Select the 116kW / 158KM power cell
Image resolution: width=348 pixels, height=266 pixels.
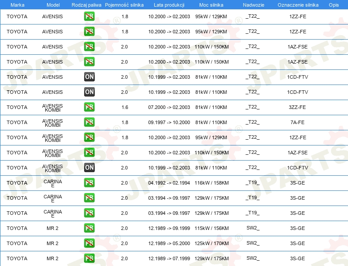click(211, 183)
